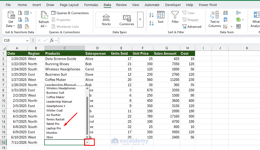This screenshot has height=150, width=260.
Task: Click the dropdown list scrollbar thumb
Action: coord(87,116)
